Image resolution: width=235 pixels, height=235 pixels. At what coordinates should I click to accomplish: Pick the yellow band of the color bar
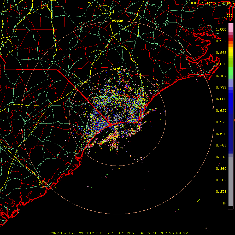tap(231, 51)
